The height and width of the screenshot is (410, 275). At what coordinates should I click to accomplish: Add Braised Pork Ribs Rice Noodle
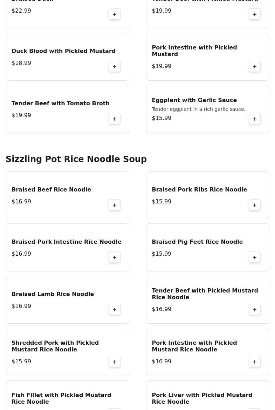(x=255, y=205)
